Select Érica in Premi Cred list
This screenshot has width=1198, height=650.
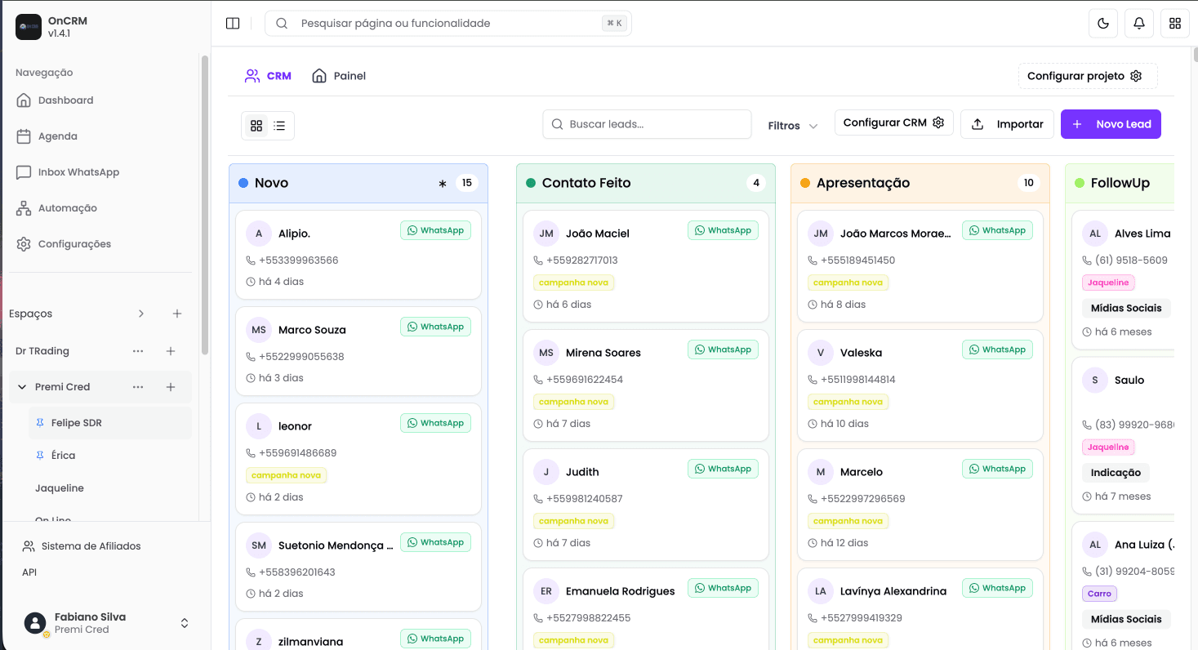pos(110,456)
